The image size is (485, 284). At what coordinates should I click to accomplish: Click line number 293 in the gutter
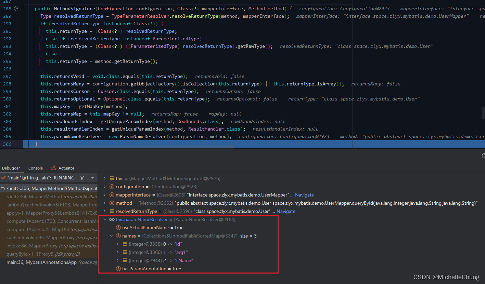pos(7,46)
